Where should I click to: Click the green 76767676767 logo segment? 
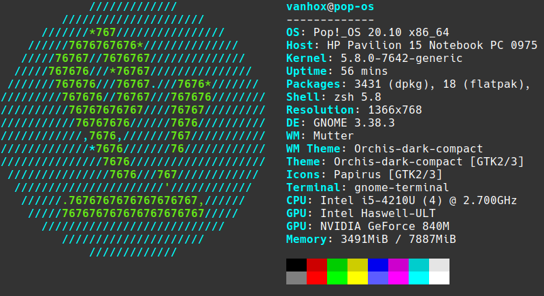pos(106,110)
